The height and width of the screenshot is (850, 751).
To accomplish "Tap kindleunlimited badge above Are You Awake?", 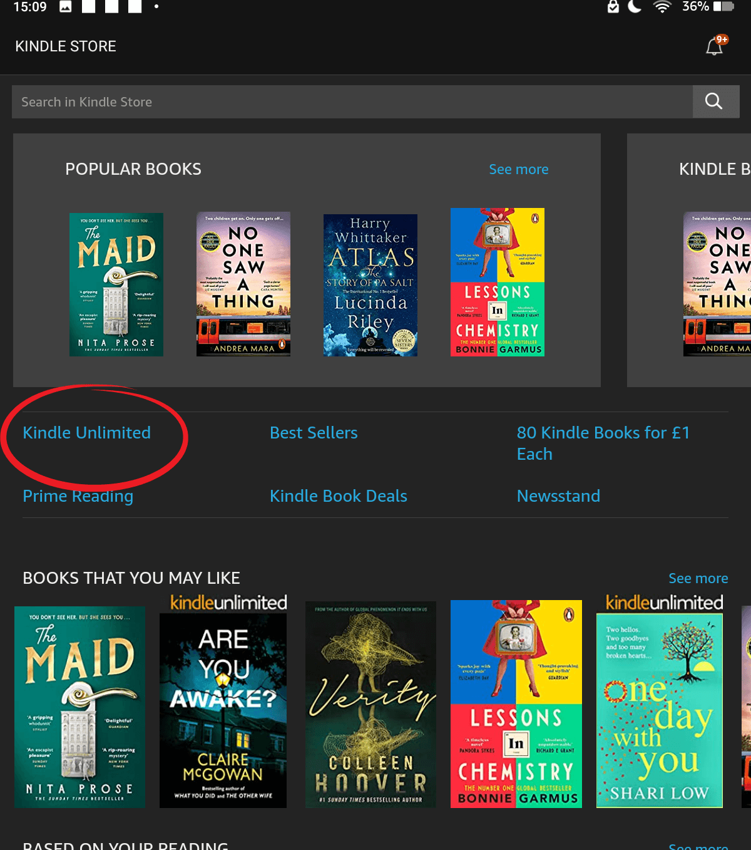I will click(228, 603).
